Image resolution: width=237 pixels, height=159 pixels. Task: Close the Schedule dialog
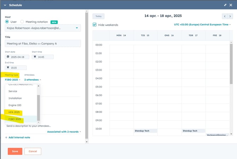232,5
